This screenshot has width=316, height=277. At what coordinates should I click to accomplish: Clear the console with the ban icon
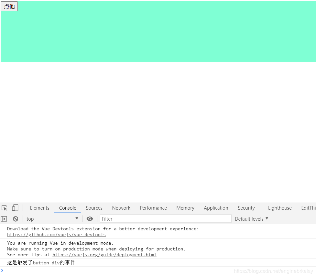tap(16, 219)
